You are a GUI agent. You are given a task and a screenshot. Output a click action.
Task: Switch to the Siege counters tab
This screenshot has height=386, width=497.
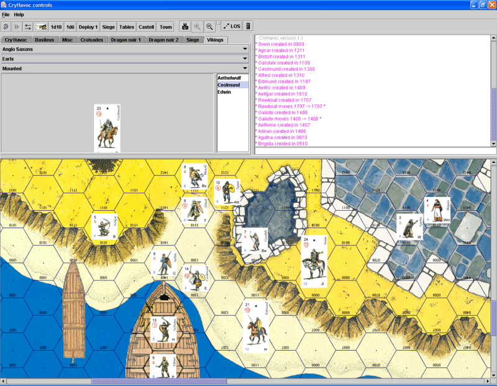point(193,40)
